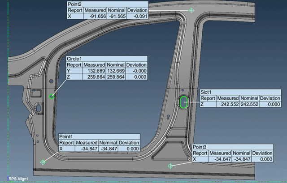Select the Point1 annotation title

click(66, 136)
